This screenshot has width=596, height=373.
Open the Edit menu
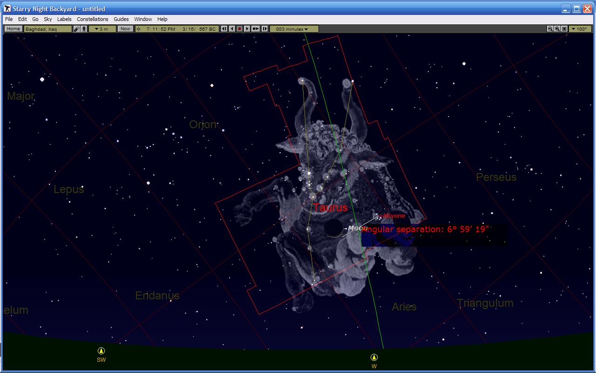coord(22,19)
